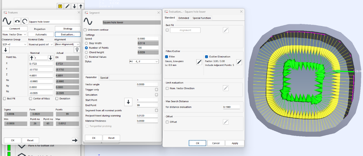Click the Speed input field

148,39
